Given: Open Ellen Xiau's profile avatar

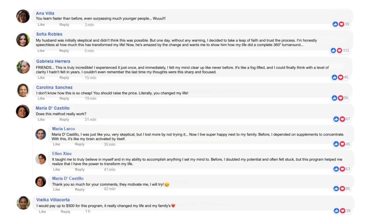Looking at the screenshot, I should pos(41,159).
